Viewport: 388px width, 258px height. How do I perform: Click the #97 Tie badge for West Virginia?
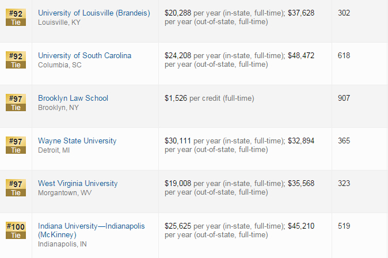pyautogui.click(x=16, y=188)
